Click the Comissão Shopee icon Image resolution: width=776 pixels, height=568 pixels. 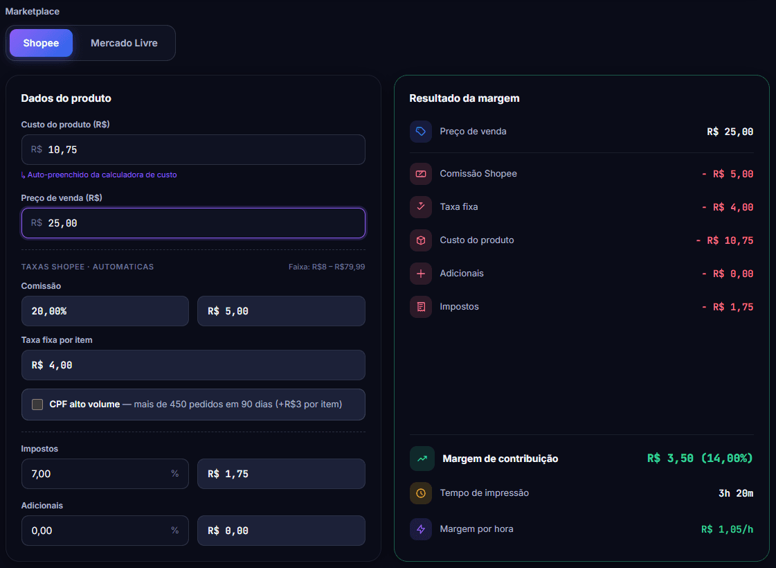(x=421, y=174)
